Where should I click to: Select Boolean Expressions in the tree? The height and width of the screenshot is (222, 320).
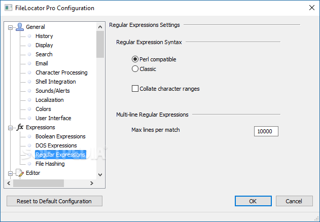click(x=60, y=136)
